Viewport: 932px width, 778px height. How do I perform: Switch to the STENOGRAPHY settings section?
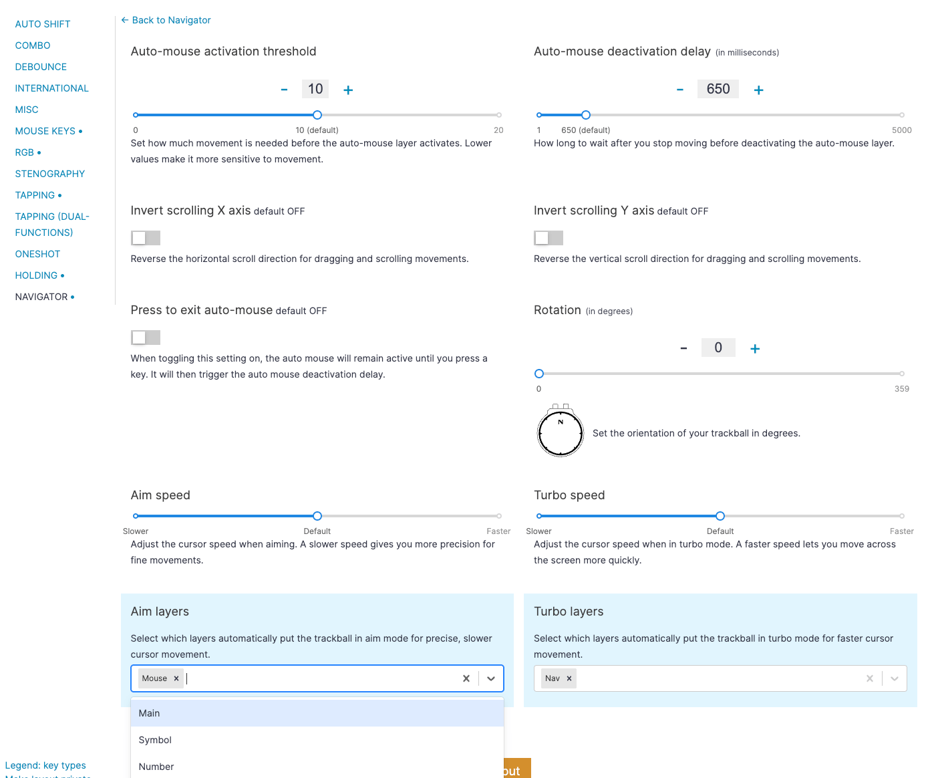coord(49,174)
